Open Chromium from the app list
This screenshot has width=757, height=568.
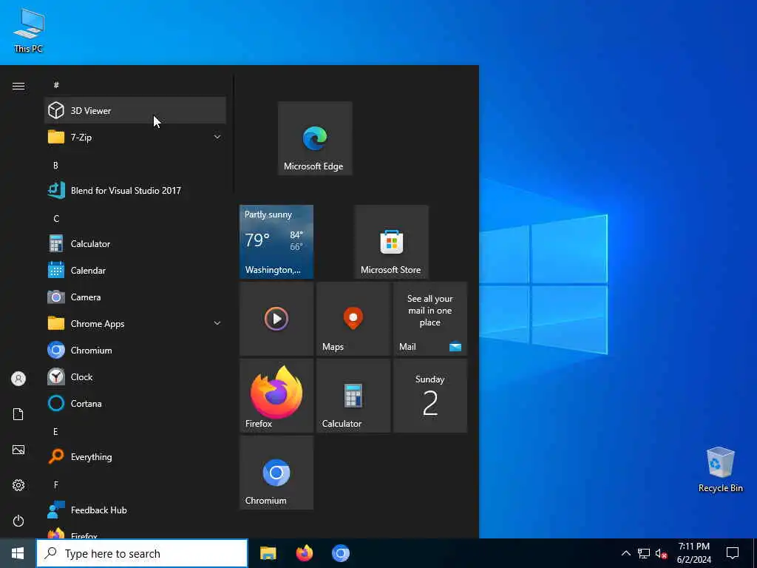[x=135, y=350]
